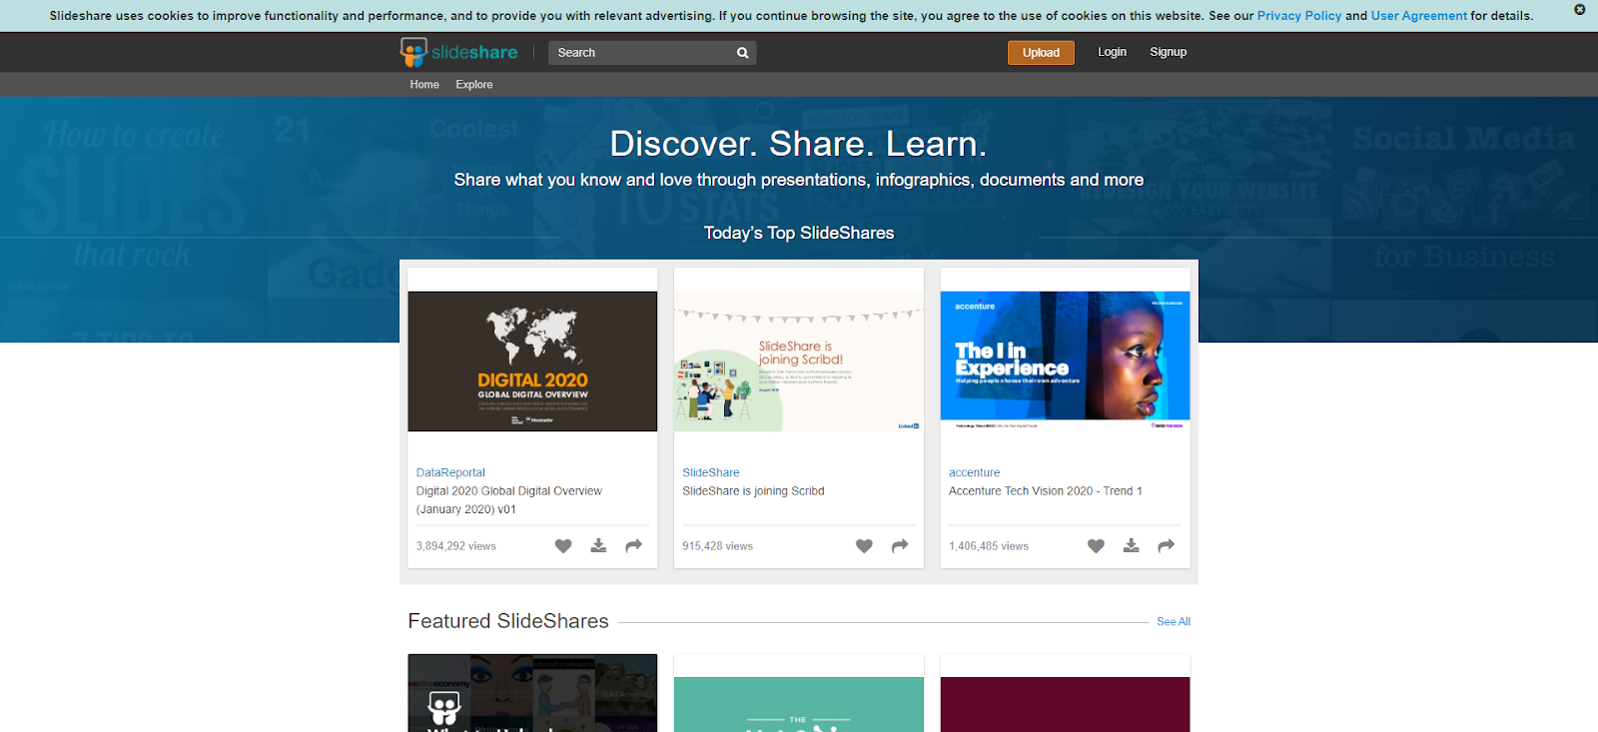Close the cookie notice banner
The image size is (1598, 732).
1579,9
